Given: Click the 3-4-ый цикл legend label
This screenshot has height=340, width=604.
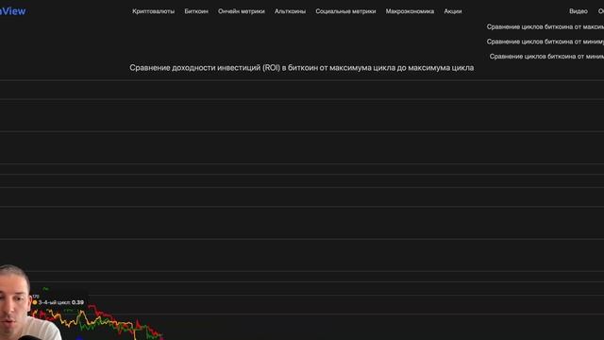Looking at the screenshot, I should coord(59,302).
